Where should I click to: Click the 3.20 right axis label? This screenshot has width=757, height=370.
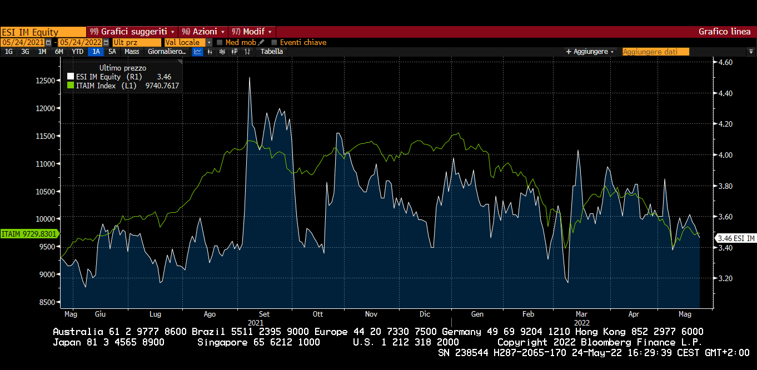click(x=725, y=278)
